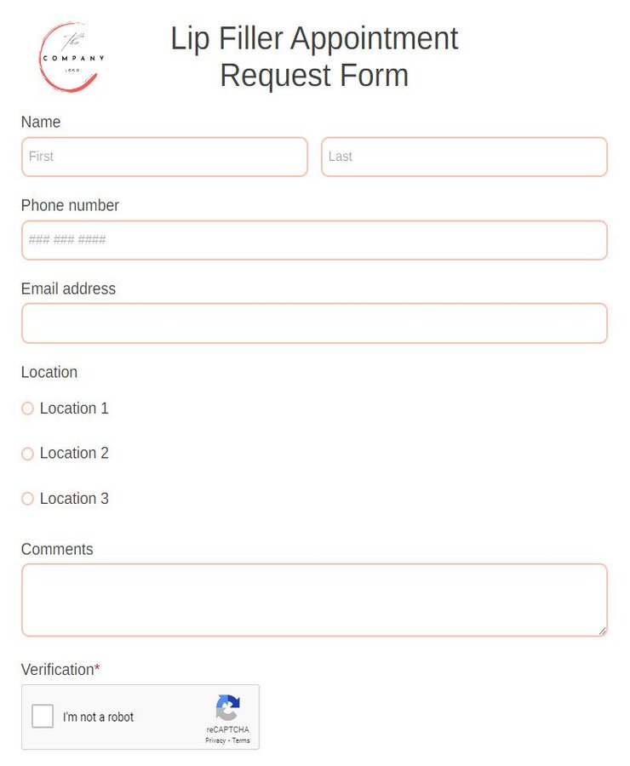Select the Location 1 radio button
This screenshot has height=766, width=630.
pyautogui.click(x=27, y=409)
